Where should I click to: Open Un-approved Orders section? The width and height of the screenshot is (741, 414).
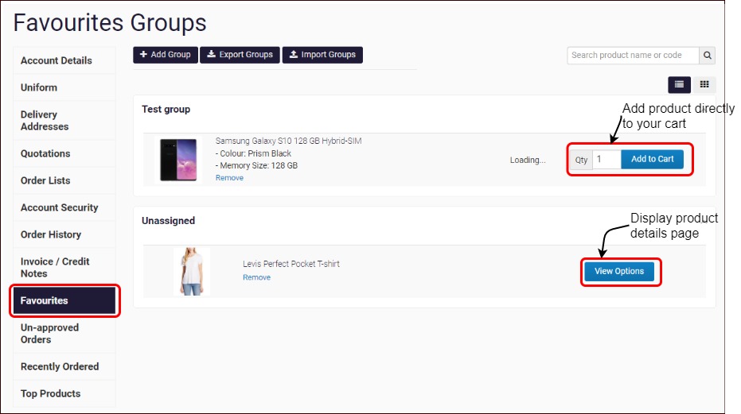tap(49, 334)
